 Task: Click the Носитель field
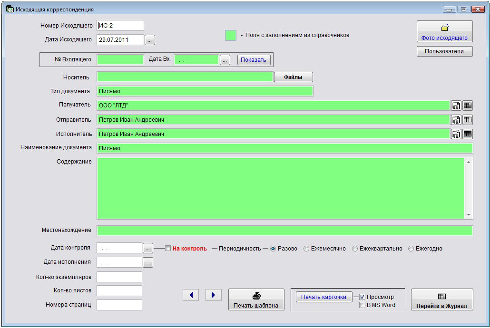(185, 77)
